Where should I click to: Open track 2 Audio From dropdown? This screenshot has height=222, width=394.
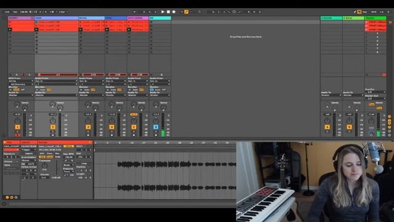56,81
